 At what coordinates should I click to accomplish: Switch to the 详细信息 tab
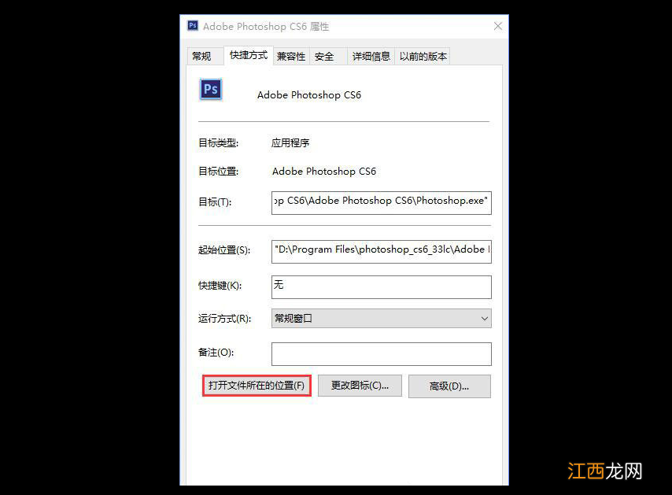[x=371, y=56]
